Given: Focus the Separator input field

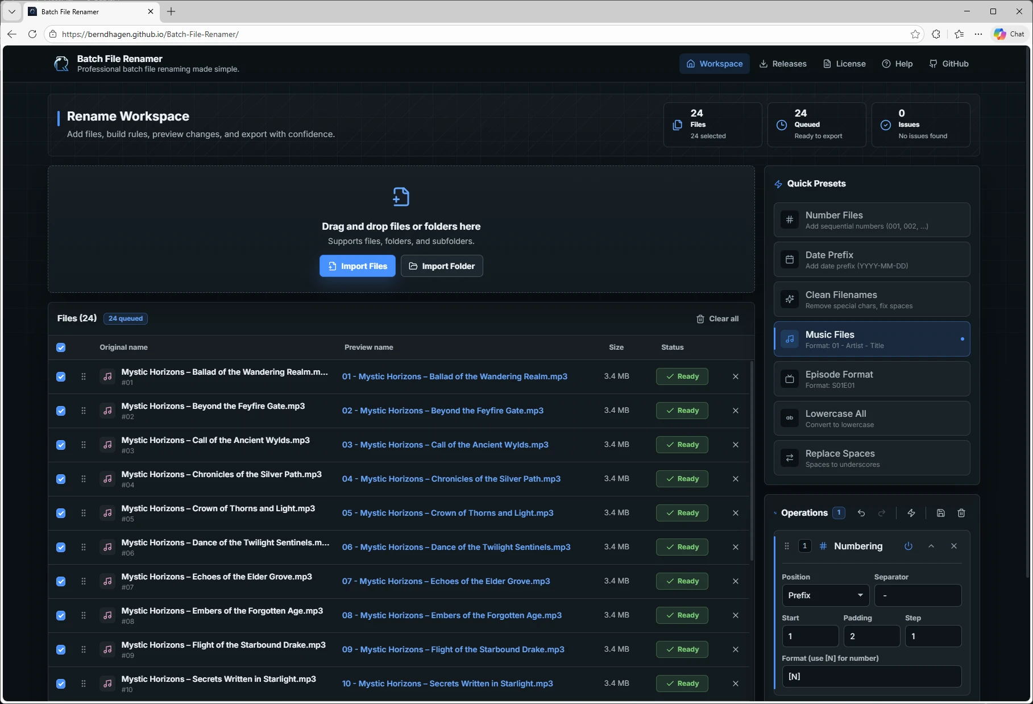Looking at the screenshot, I should (x=918, y=595).
